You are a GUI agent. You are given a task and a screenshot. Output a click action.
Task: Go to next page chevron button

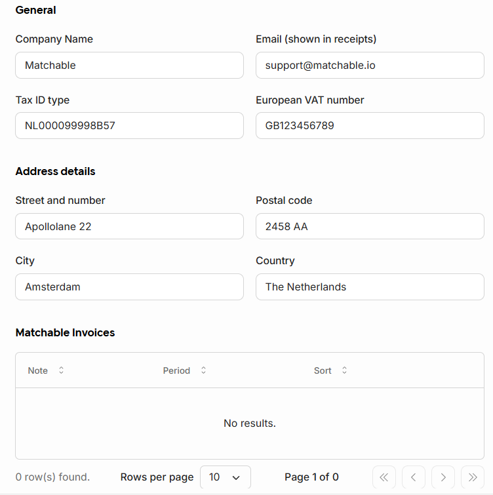click(x=443, y=477)
